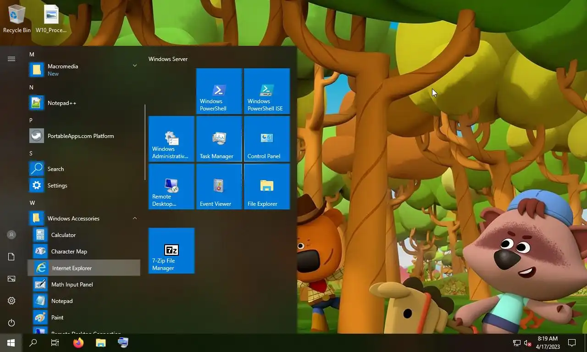Open Control Panel tile

(x=267, y=139)
